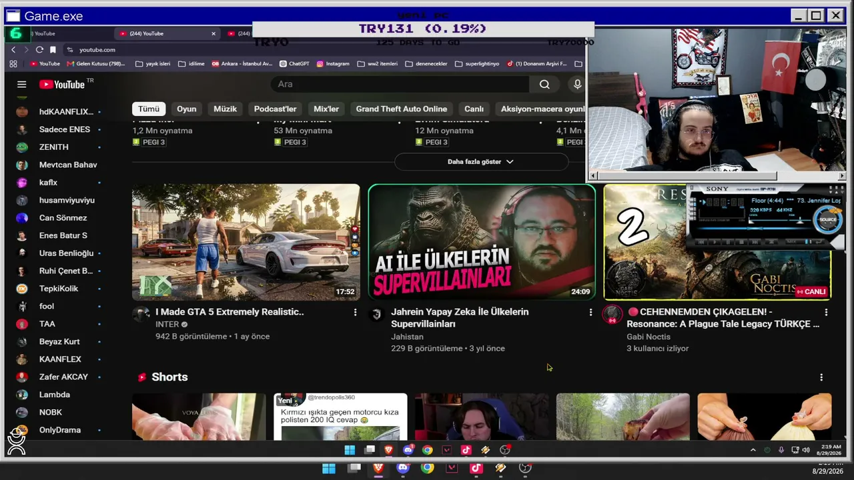Screen dimensions: 854x480
Task: Open the Instagram bookmark
Action: point(333,64)
